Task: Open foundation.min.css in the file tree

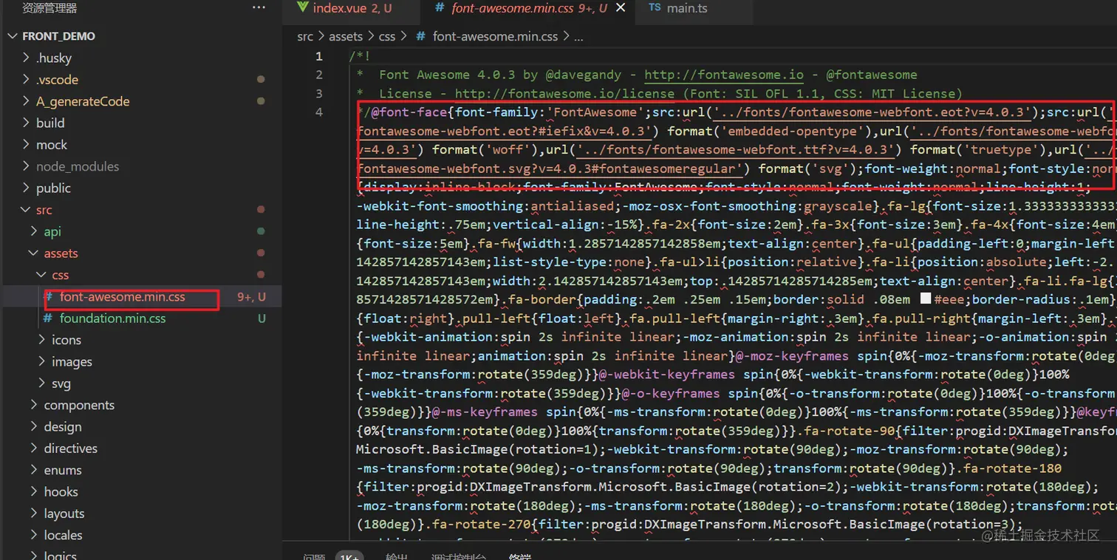Action: pyautogui.click(x=113, y=318)
